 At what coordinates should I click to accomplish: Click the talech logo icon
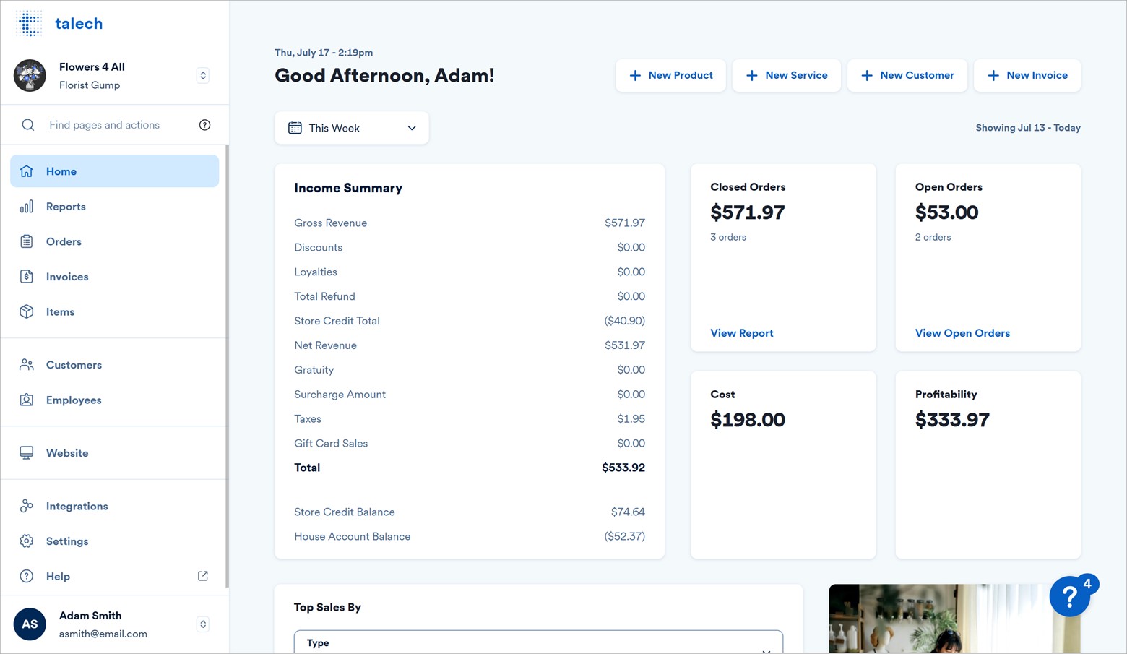click(x=29, y=23)
